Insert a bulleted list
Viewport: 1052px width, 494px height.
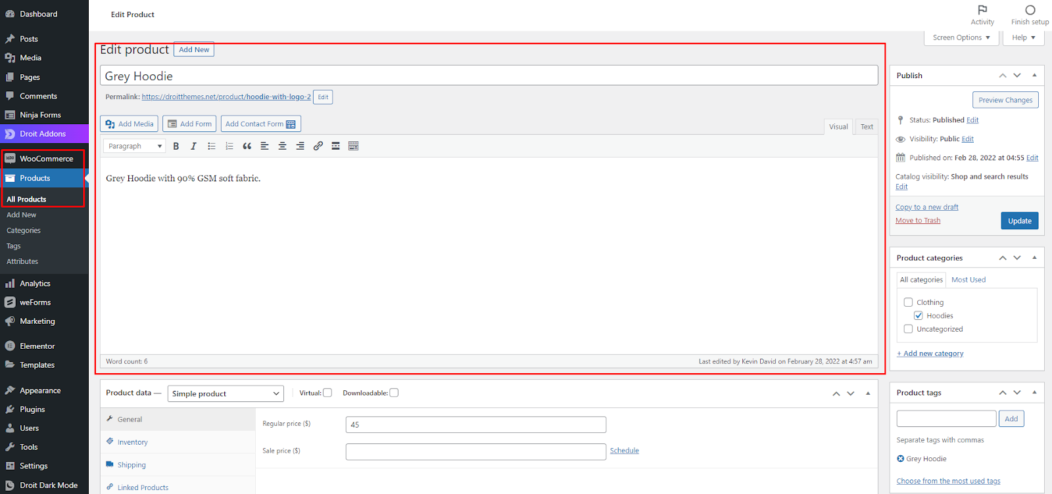pyautogui.click(x=212, y=146)
